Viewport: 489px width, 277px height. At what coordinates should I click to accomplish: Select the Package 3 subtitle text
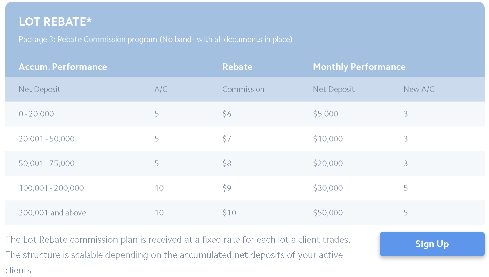pos(155,39)
